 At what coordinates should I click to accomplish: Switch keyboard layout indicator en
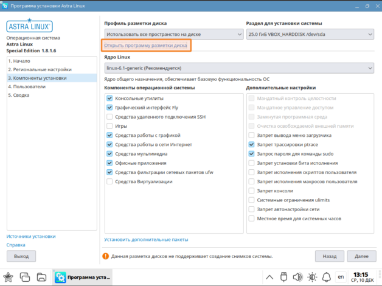click(341, 277)
